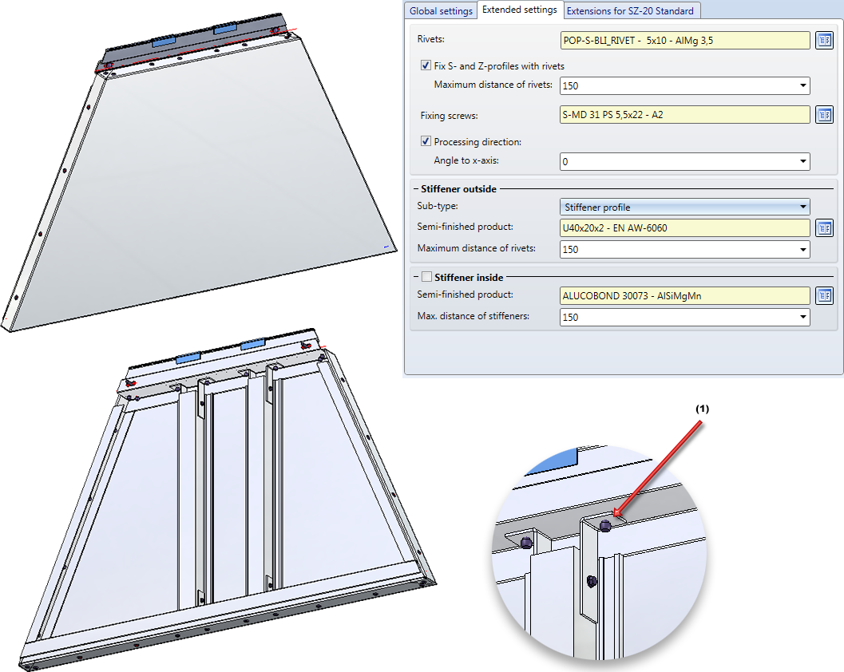Open catalogue browser for Rivets field
Screen dimensions: 844x672
pos(824,41)
